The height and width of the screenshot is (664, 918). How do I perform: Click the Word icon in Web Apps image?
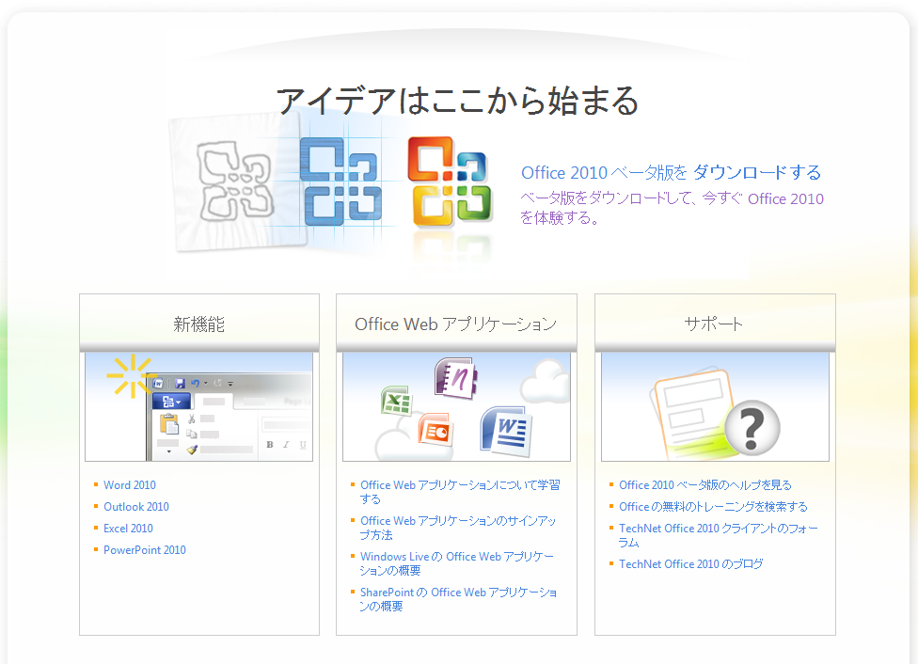tap(506, 431)
